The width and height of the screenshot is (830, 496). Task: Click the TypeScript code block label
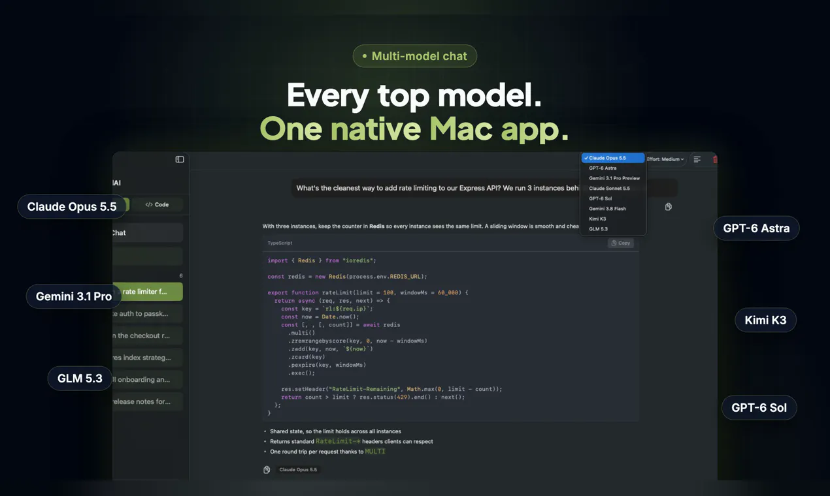click(280, 243)
